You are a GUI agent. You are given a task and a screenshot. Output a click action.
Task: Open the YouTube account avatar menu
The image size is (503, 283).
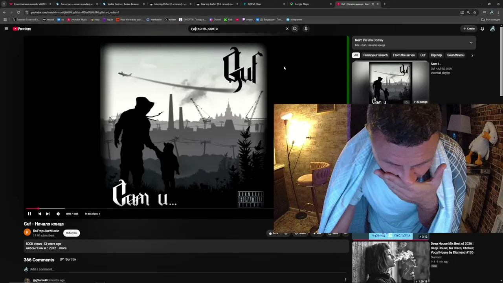coord(492,29)
